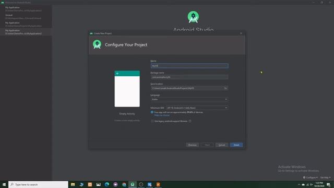Click the 'Type here to search' box
The height and width of the screenshot is (188, 334).
coord(38,184)
